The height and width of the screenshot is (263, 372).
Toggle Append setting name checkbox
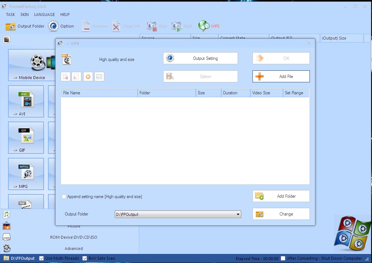64,197
